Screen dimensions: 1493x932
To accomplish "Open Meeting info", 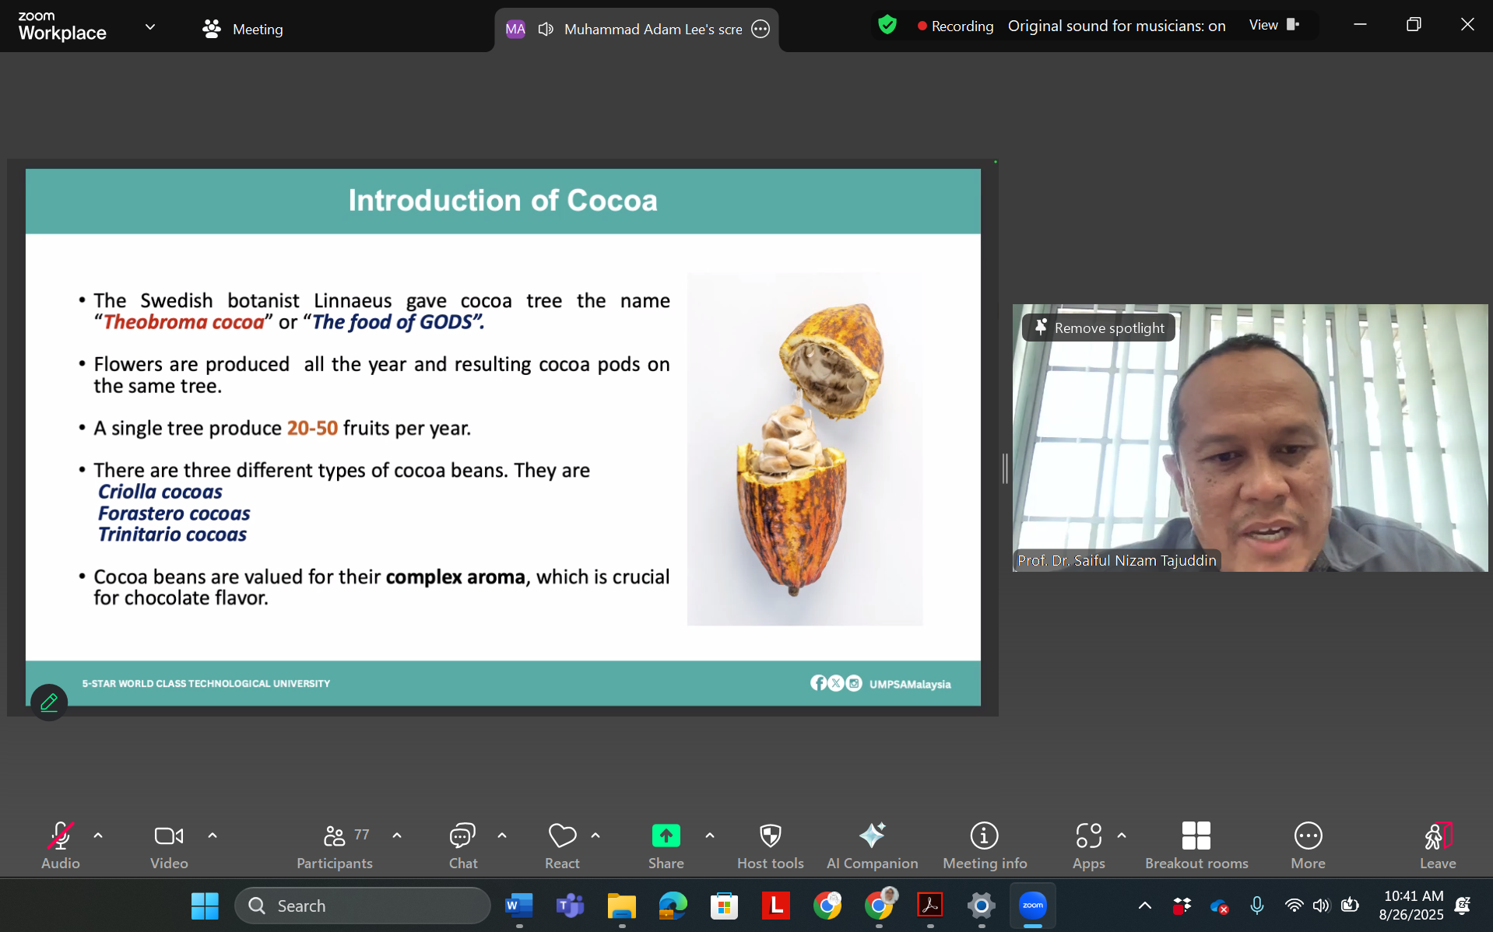I will pyautogui.click(x=984, y=845).
